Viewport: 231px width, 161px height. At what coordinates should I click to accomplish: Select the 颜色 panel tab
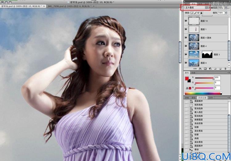(x=187, y=73)
